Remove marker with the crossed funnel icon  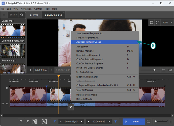pos(28,121)
